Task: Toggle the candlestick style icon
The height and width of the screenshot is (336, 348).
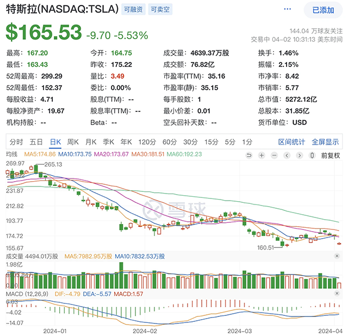Action: 312,155
